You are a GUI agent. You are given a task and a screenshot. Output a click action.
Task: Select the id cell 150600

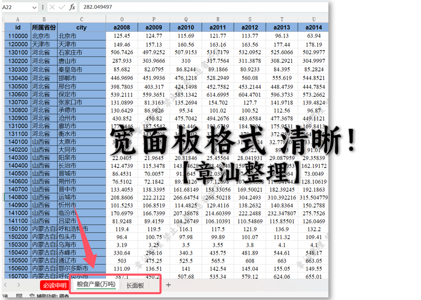tap(18, 268)
